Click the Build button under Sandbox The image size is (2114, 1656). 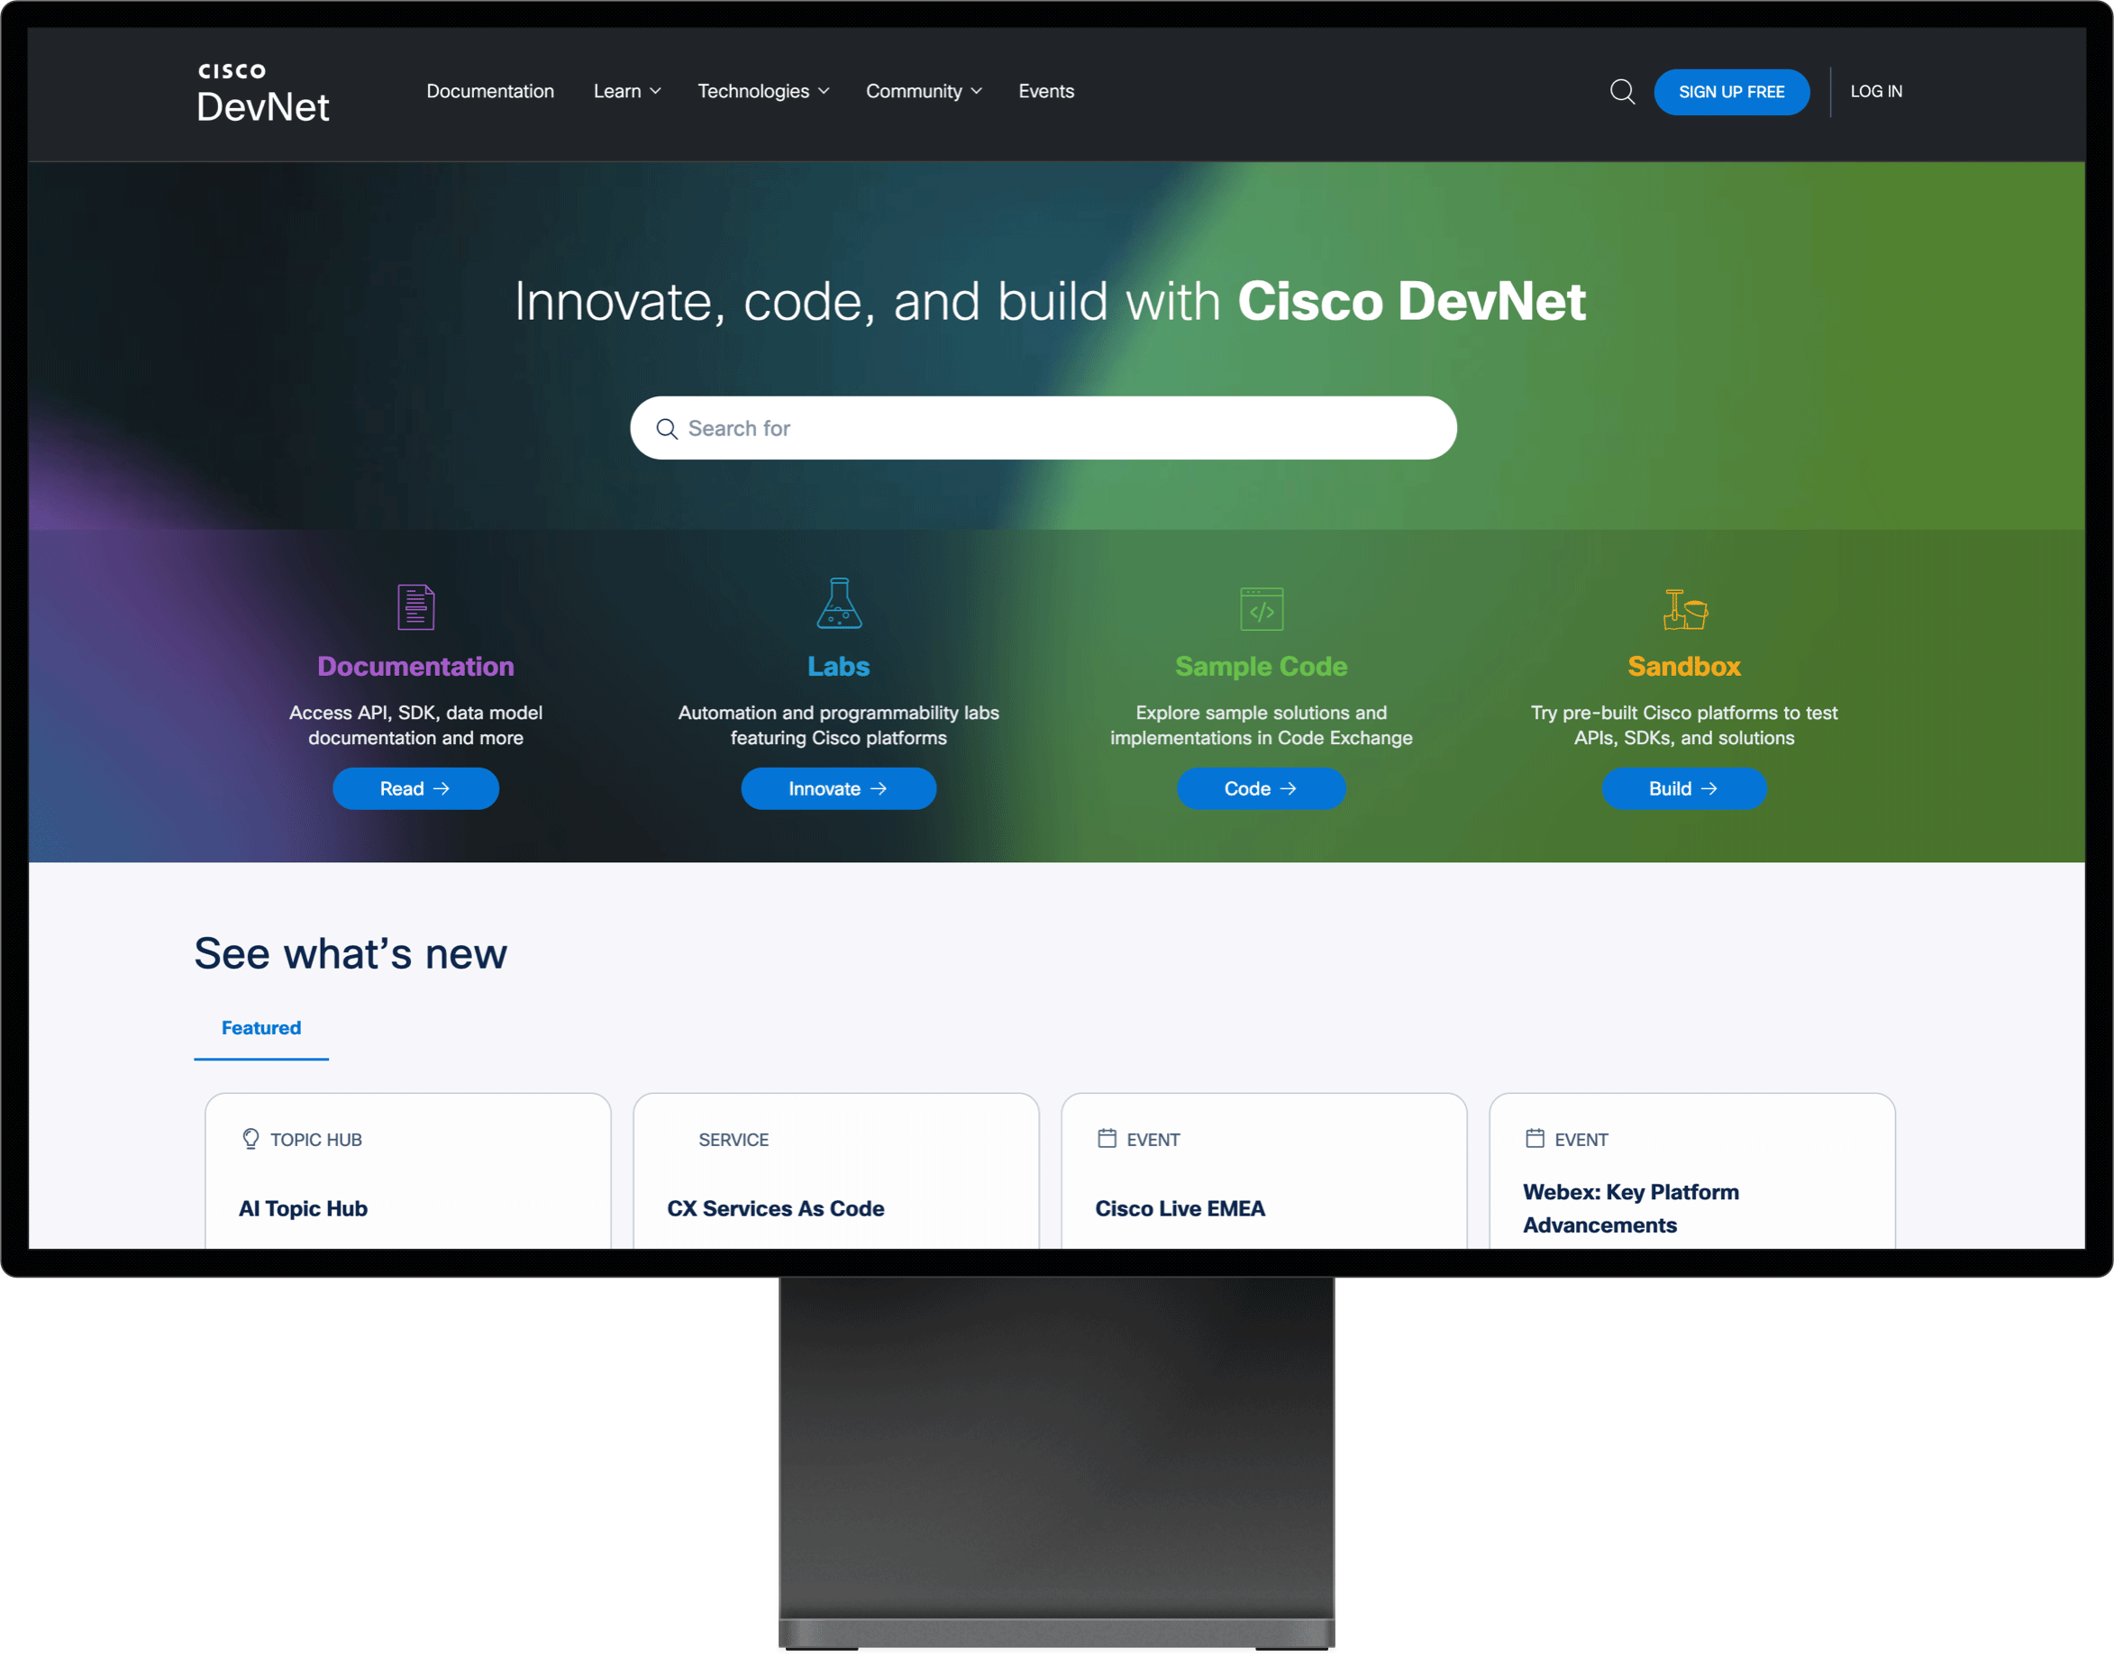coord(1683,789)
